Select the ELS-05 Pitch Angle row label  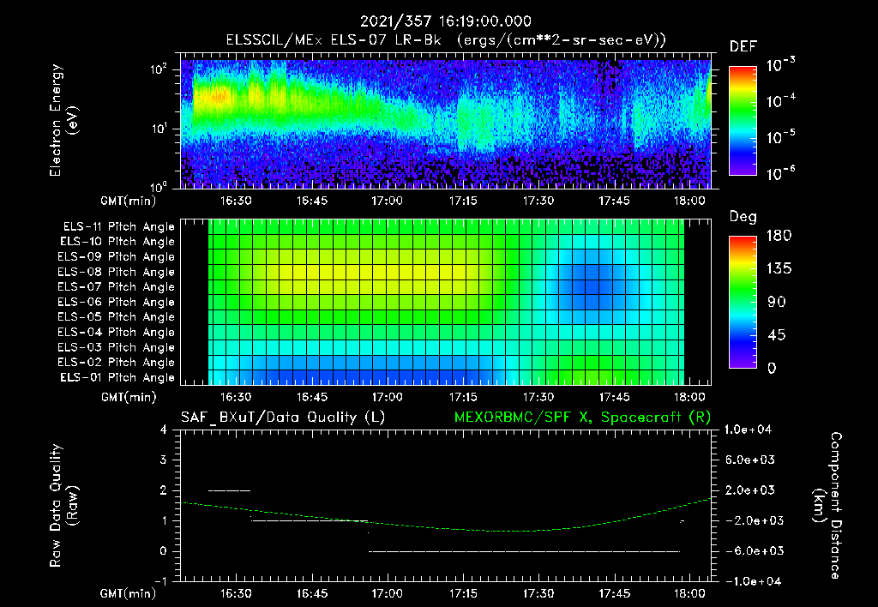tap(116, 317)
